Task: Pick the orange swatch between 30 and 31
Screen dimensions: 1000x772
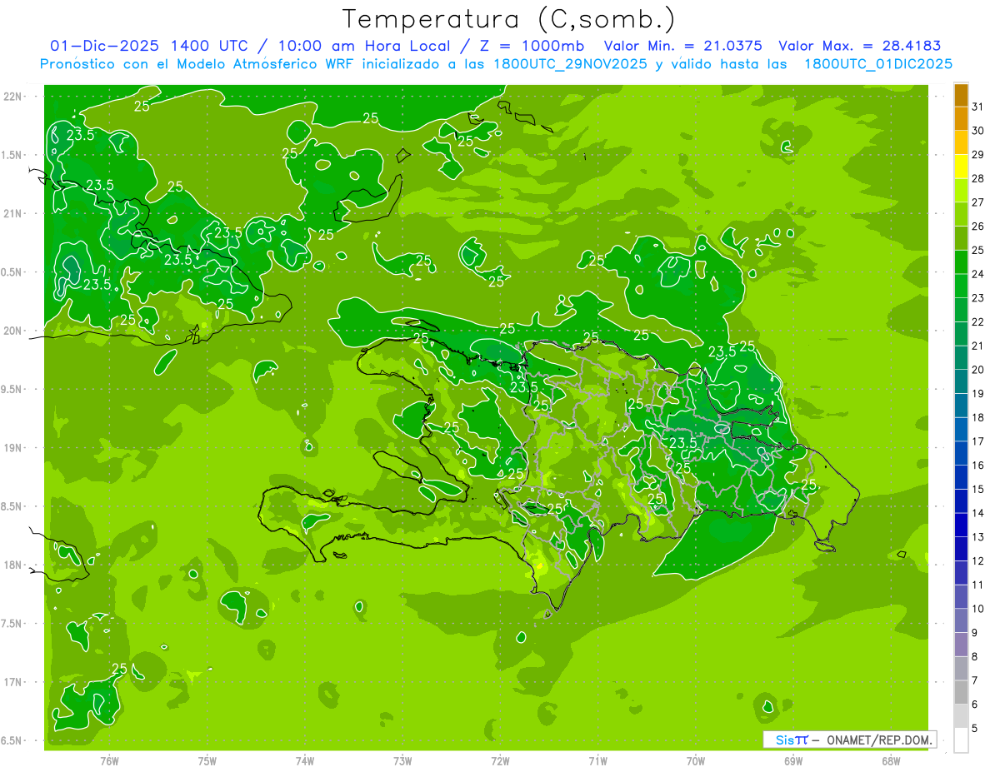Action: click(x=961, y=118)
